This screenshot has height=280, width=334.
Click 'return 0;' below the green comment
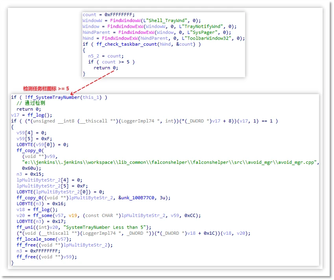click(x=29, y=109)
